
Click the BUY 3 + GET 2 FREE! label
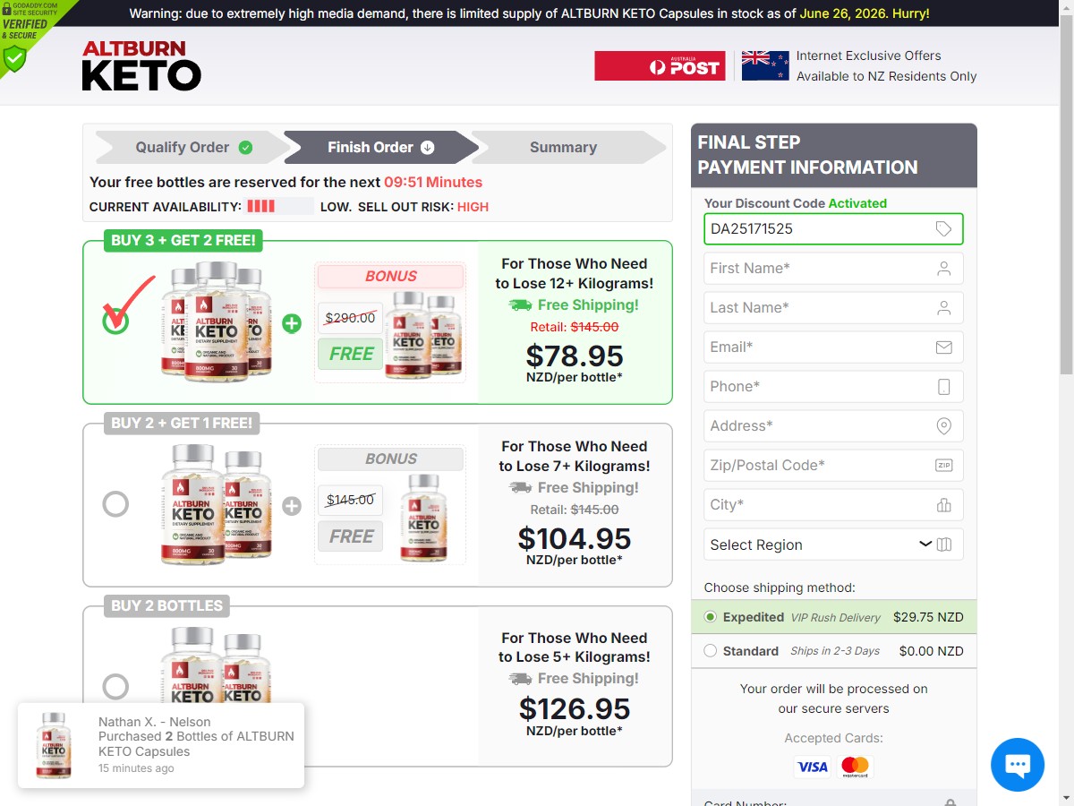pyautogui.click(x=183, y=240)
